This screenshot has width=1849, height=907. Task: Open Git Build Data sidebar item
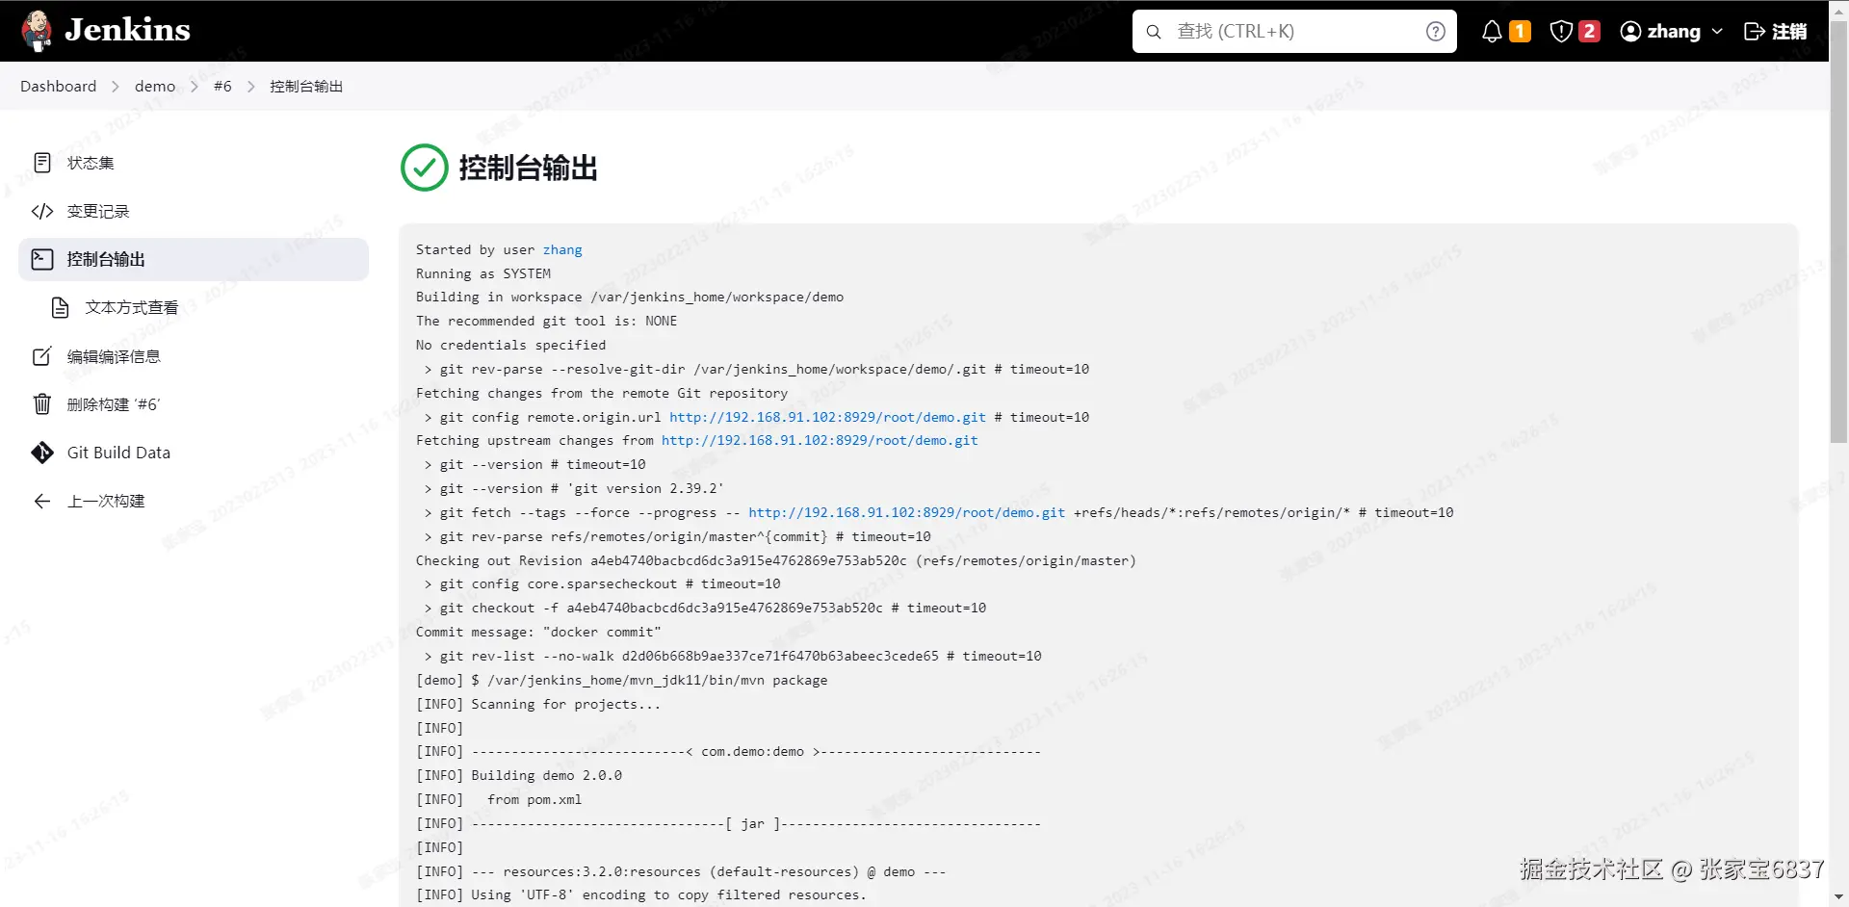194,453
